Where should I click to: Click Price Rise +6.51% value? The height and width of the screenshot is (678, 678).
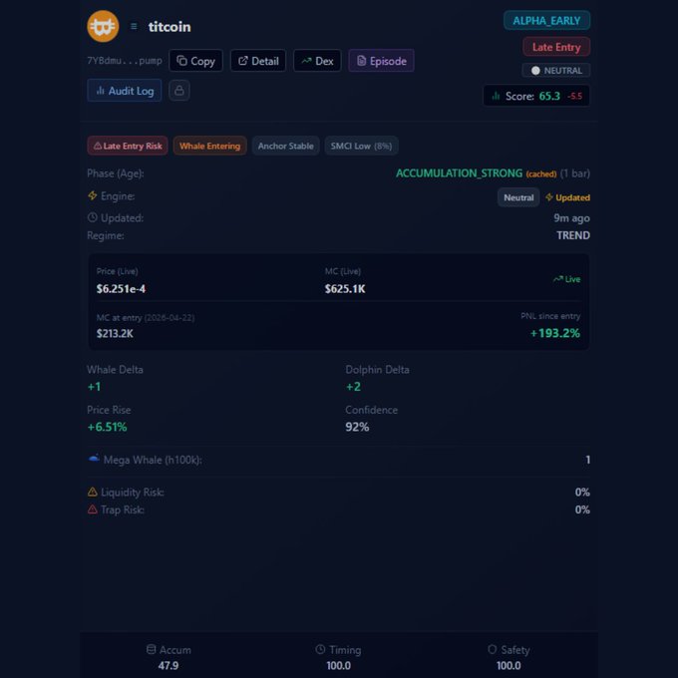point(108,427)
